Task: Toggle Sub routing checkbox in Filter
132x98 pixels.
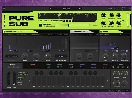Action: (x=107, y=51)
